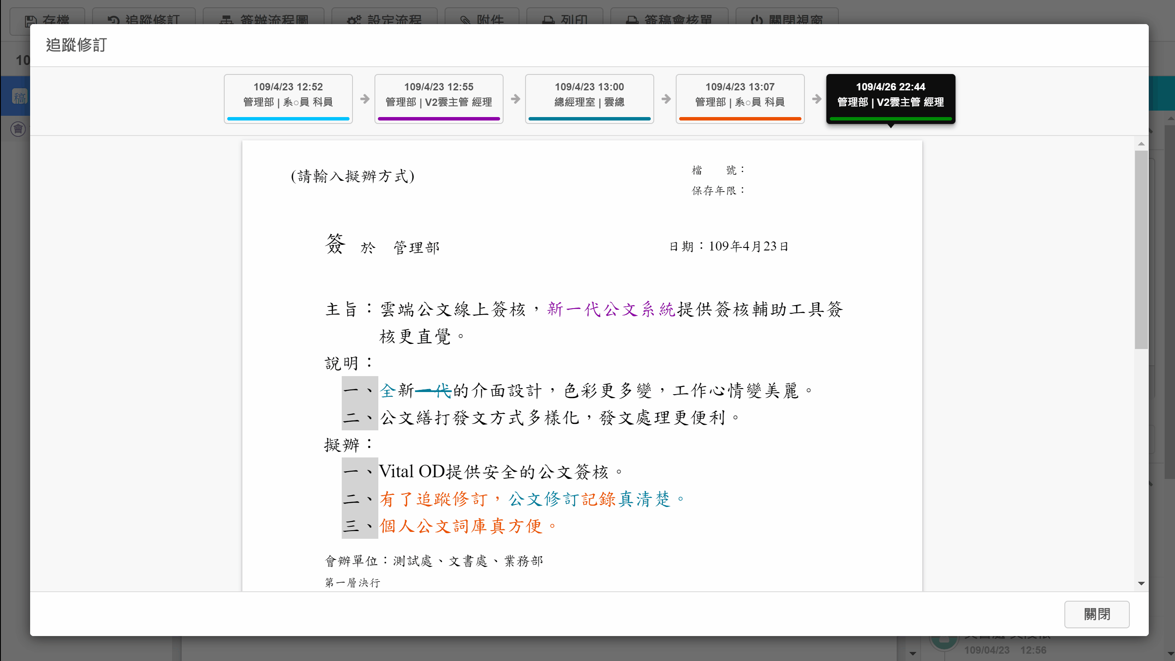The width and height of the screenshot is (1175, 661).
Task: Click the 追蹤修訂 dialog title
Action: pyautogui.click(x=76, y=45)
